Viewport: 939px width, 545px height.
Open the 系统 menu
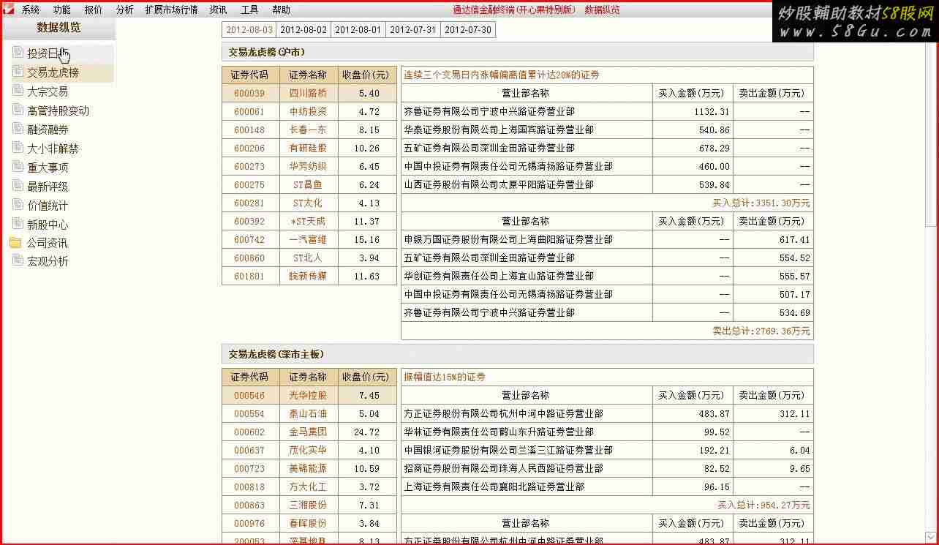(31, 10)
